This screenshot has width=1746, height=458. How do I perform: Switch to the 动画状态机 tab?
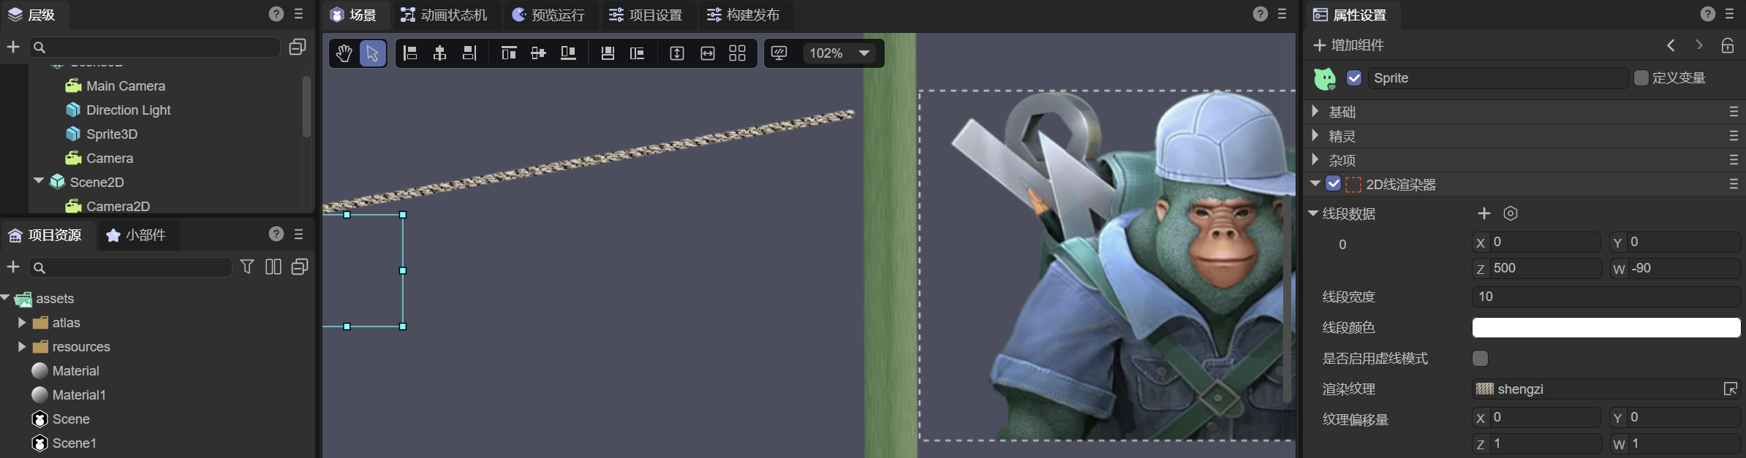coord(445,15)
